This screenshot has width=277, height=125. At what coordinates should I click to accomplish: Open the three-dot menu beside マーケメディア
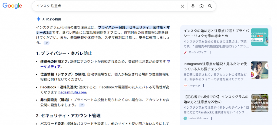210,52
